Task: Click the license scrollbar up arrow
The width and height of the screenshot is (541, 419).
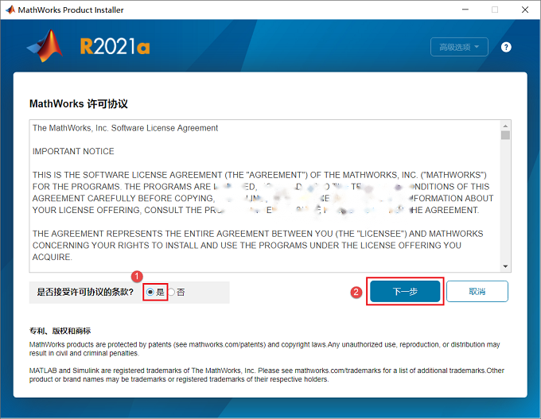Action: (505, 126)
